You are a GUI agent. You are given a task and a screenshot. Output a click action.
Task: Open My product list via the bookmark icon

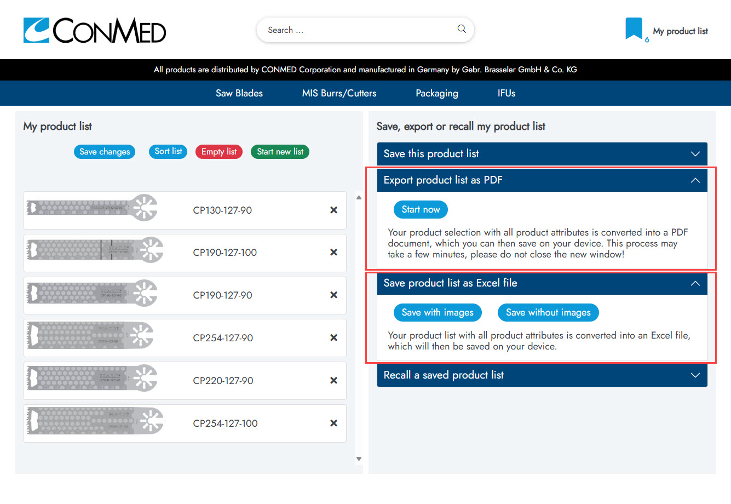(x=634, y=28)
